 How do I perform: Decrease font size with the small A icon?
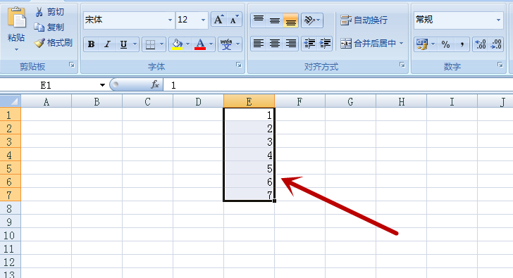pos(234,20)
